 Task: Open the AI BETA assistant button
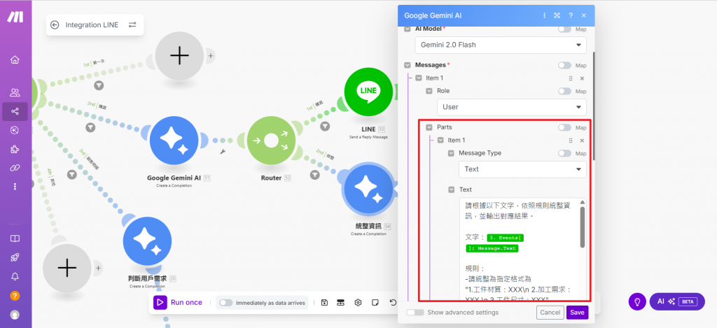pyautogui.click(x=677, y=301)
